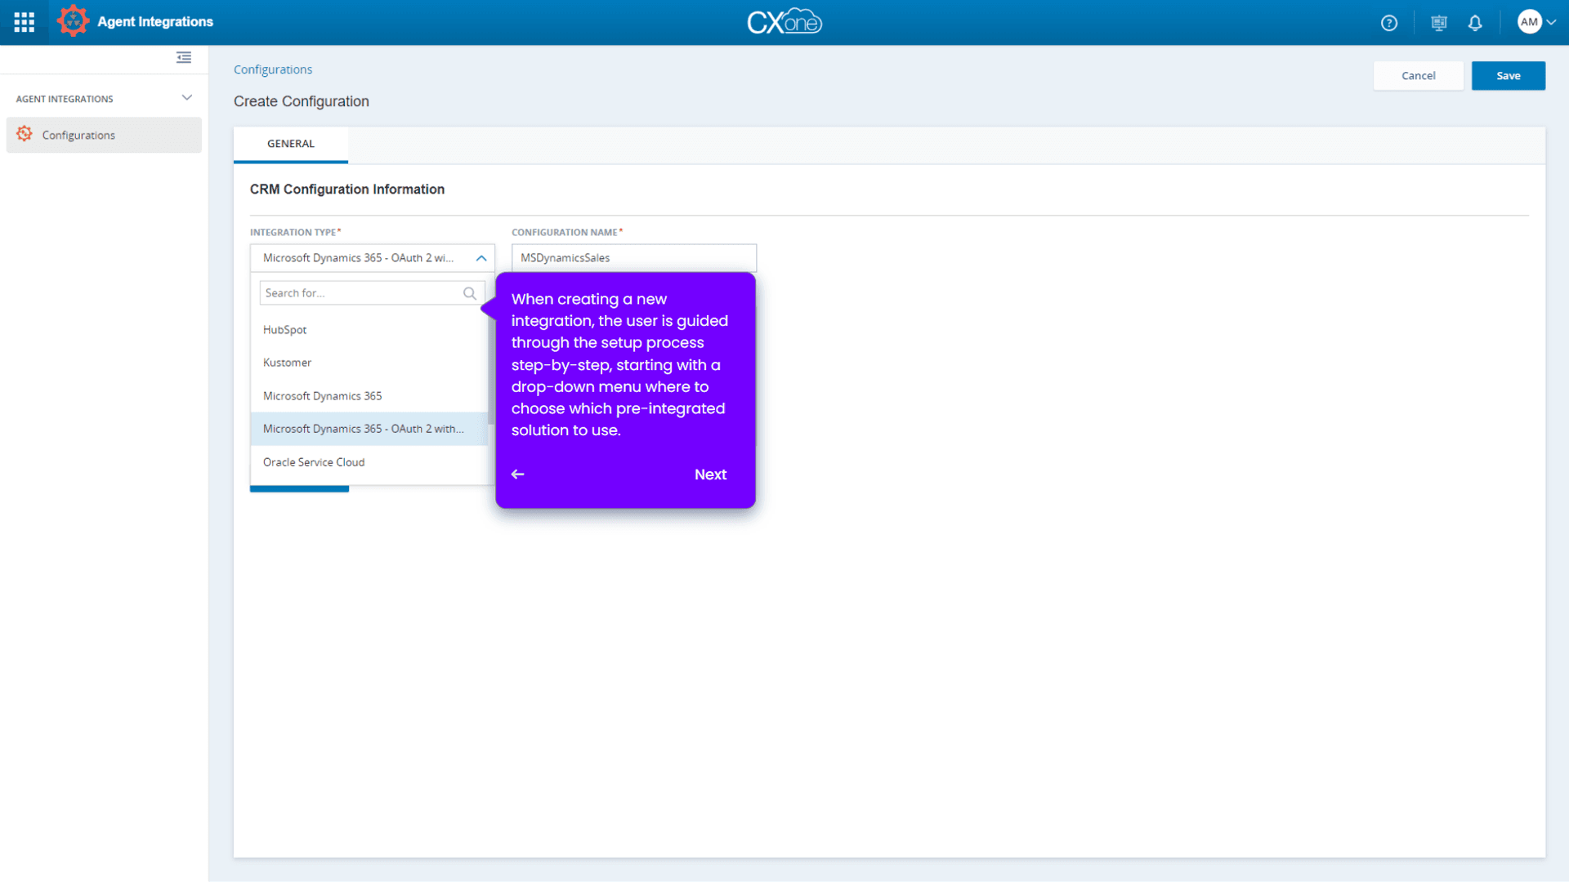Click the Configuration Name input field
The height and width of the screenshot is (882, 1569).
click(634, 258)
